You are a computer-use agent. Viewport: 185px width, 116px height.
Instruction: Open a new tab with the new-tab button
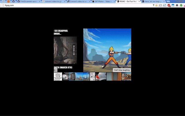(x=168, y=1)
